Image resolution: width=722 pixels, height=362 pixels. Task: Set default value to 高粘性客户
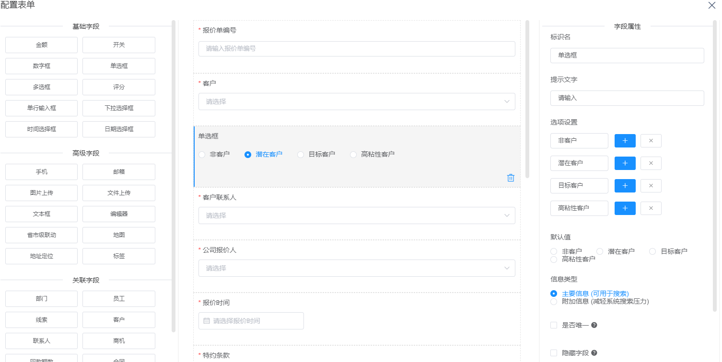pyautogui.click(x=554, y=259)
